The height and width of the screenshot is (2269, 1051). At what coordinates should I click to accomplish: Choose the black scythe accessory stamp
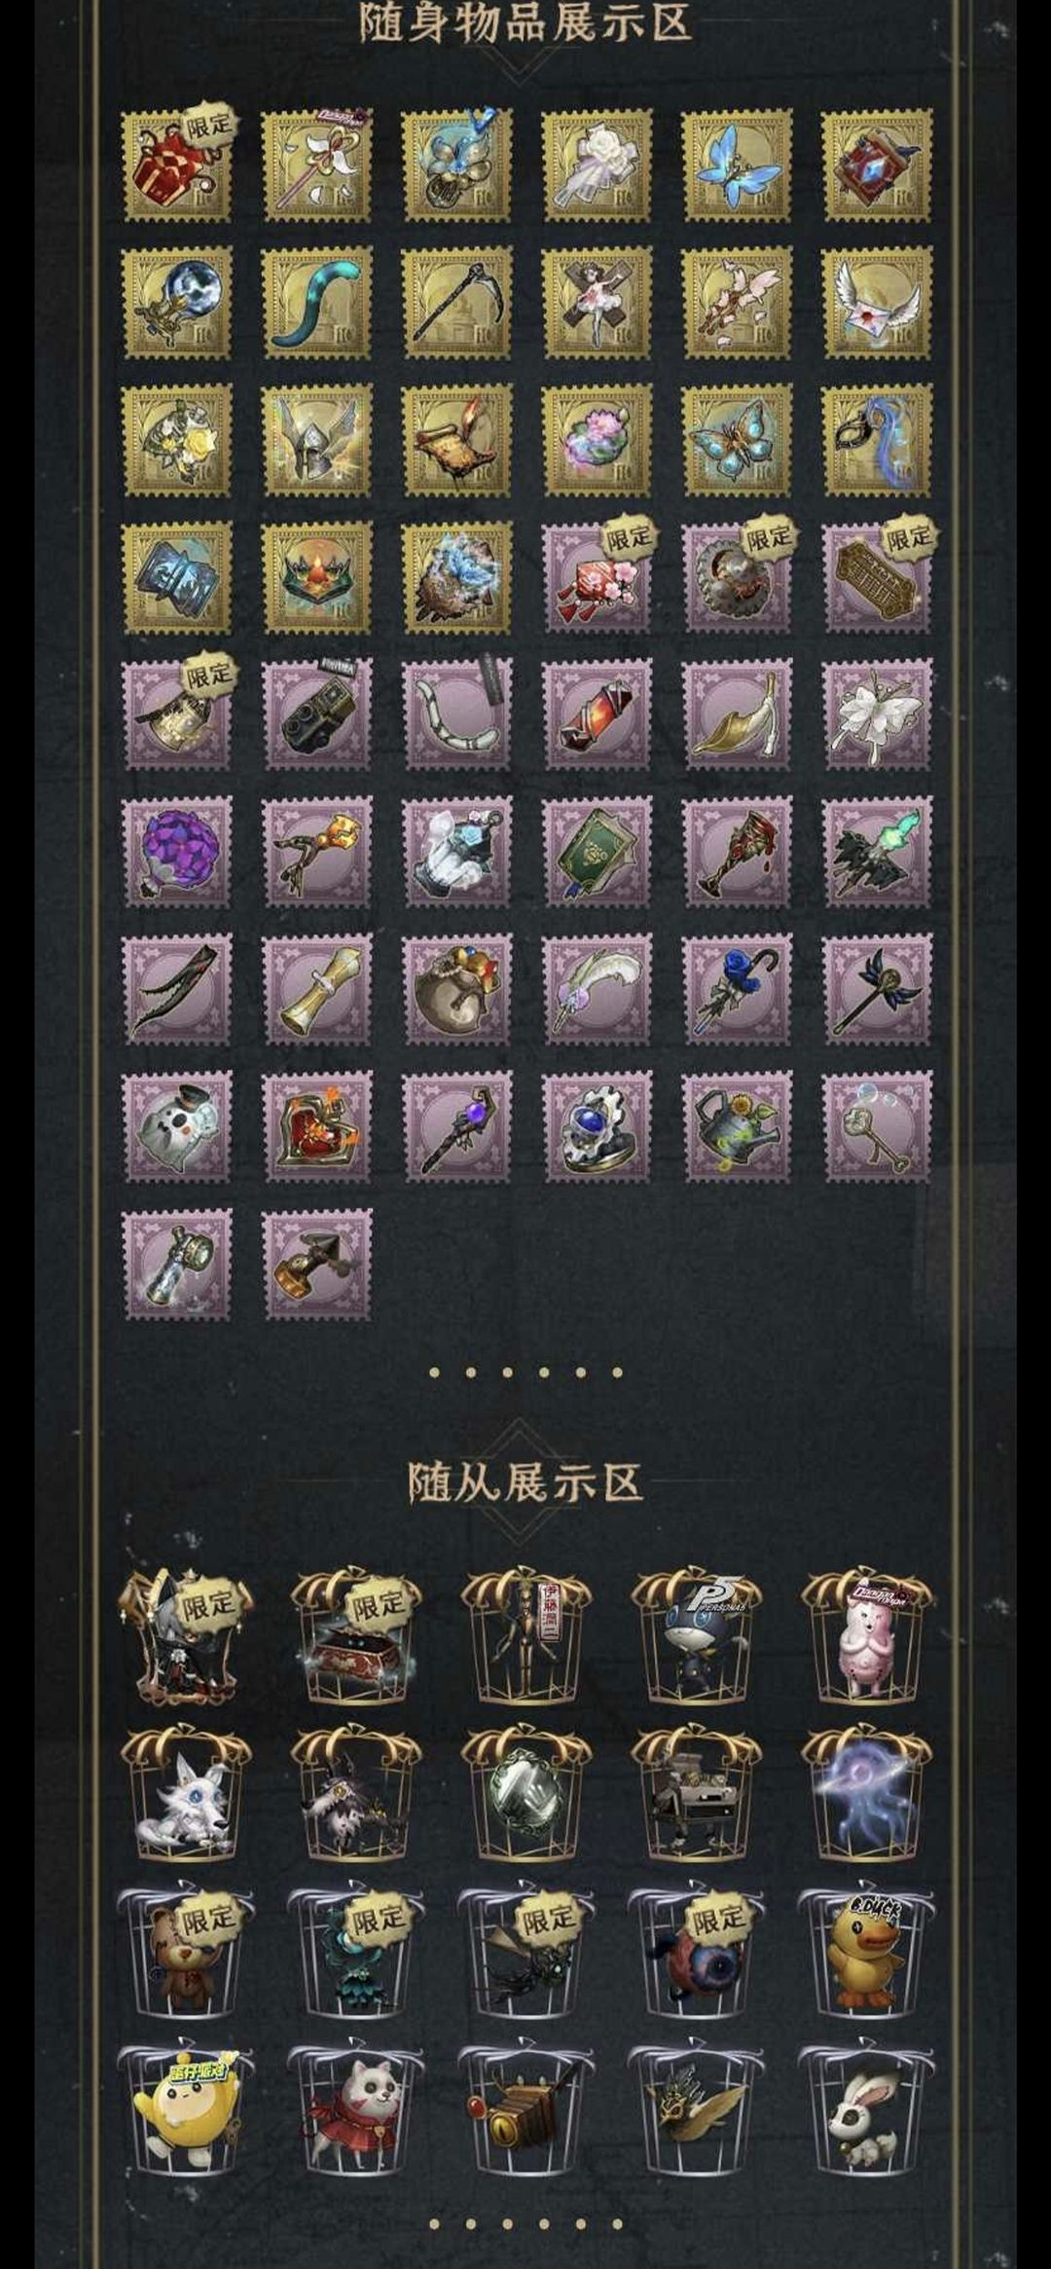[457, 303]
